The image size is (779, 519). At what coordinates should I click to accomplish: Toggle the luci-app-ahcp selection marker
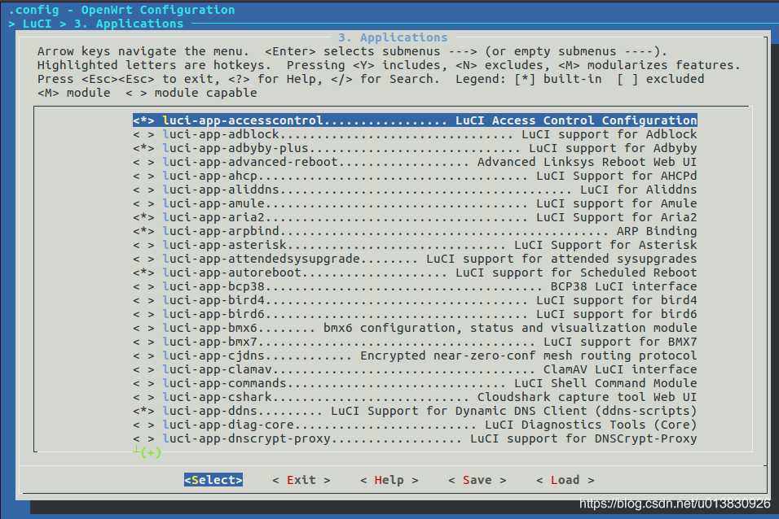pyautogui.click(x=143, y=177)
